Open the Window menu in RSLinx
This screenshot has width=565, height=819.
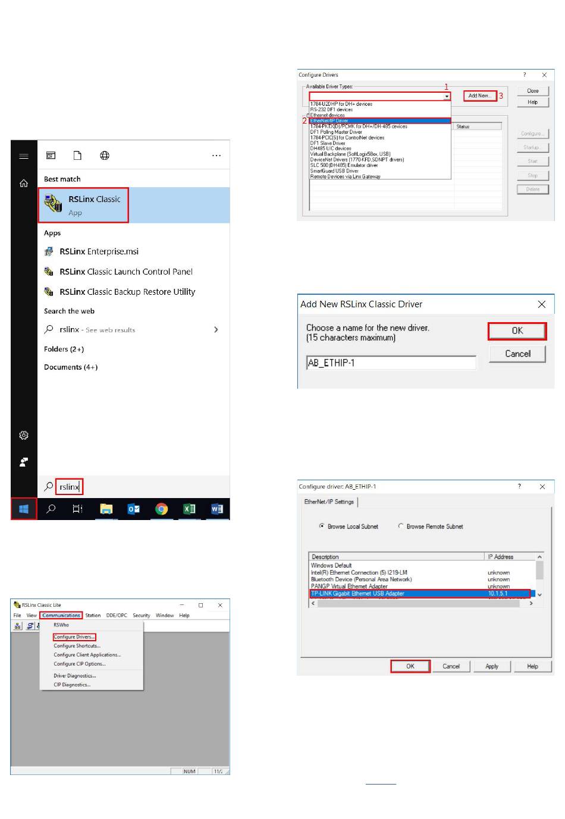(165, 615)
